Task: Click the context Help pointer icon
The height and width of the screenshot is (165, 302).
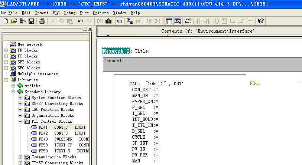Action: point(260,21)
